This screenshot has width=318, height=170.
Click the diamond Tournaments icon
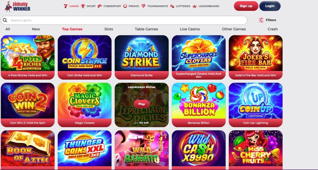pyautogui.click(x=143, y=6)
